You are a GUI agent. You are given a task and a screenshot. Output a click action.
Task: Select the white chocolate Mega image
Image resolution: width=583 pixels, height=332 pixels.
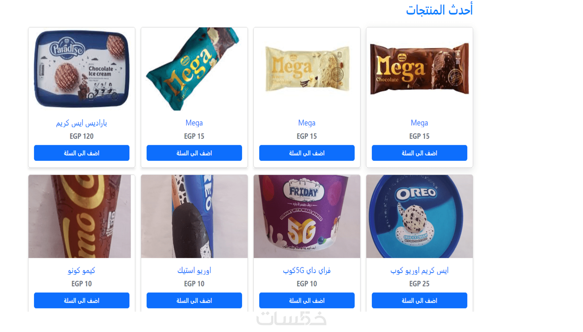pos(307,69)
